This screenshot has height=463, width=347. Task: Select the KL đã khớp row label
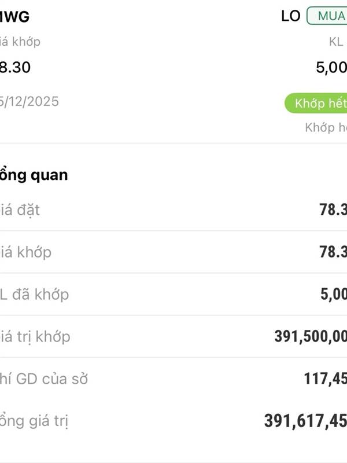click(x=34, y=294)
